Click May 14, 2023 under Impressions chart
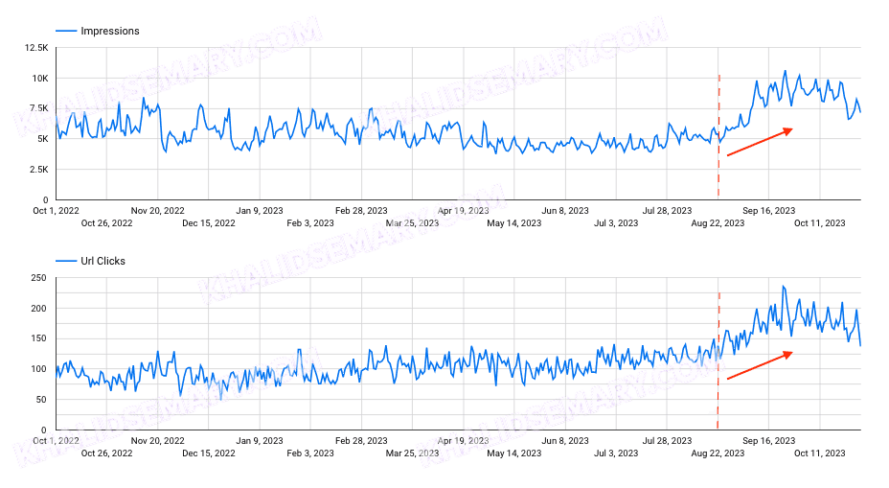The image size is (889, 488). point(514,223)
